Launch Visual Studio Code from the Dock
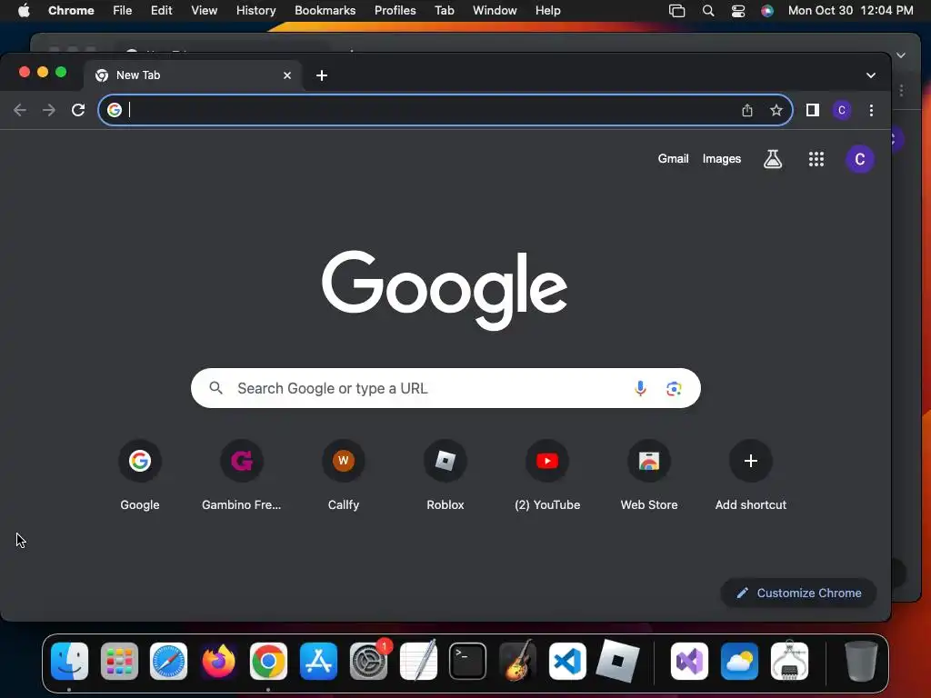931x698 pixels. point(567,661)
